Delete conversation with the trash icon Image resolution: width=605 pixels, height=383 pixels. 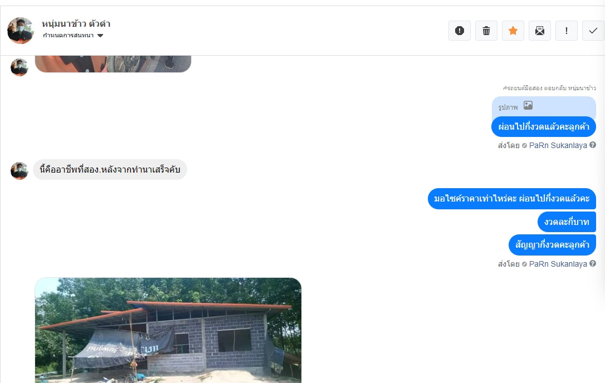[x=486, y=31]
